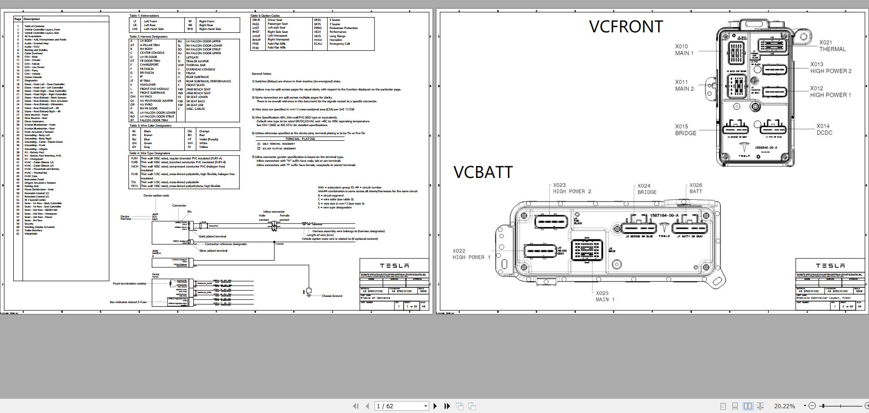Click the 'Driver Assistance' contents entry
Image resolution: width=869 pixels, height=413 pixels.
click(34, 121)
